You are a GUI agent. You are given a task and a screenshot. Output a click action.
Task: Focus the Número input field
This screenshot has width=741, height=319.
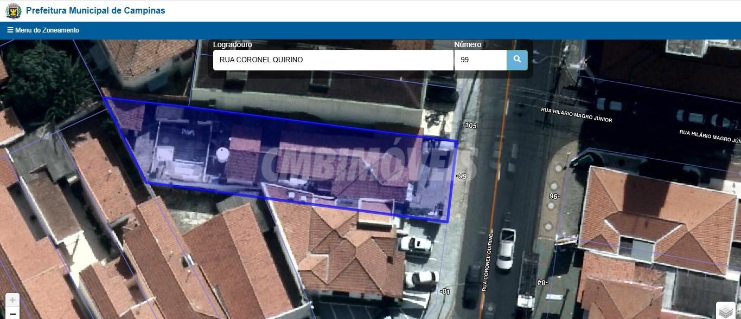480,60
